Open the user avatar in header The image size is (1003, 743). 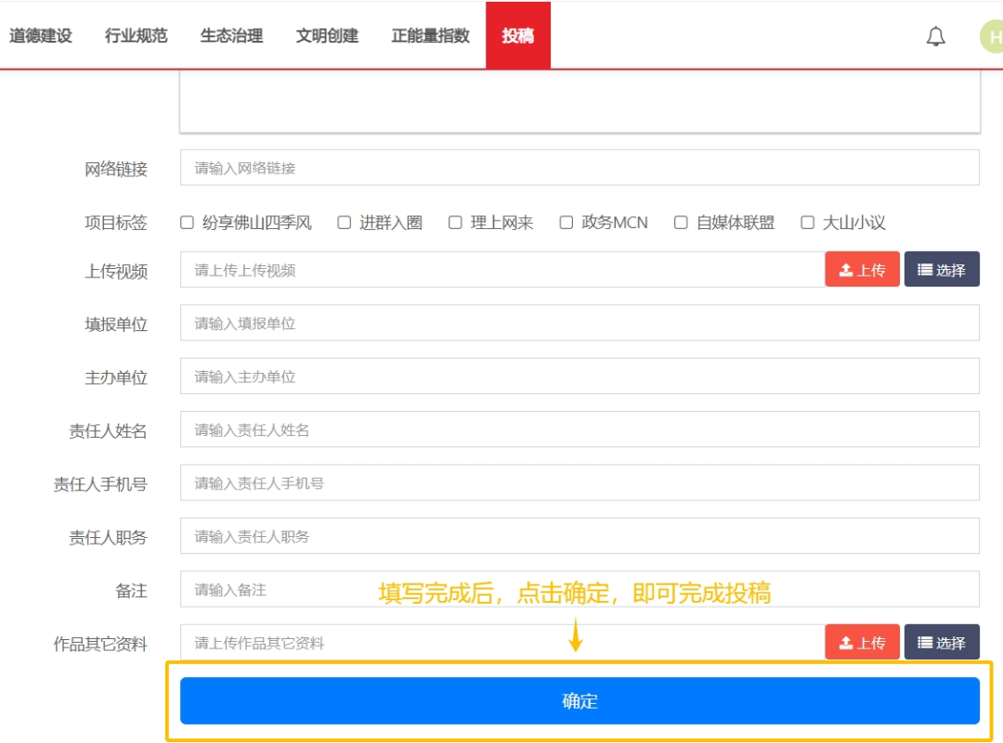(992, 36)
